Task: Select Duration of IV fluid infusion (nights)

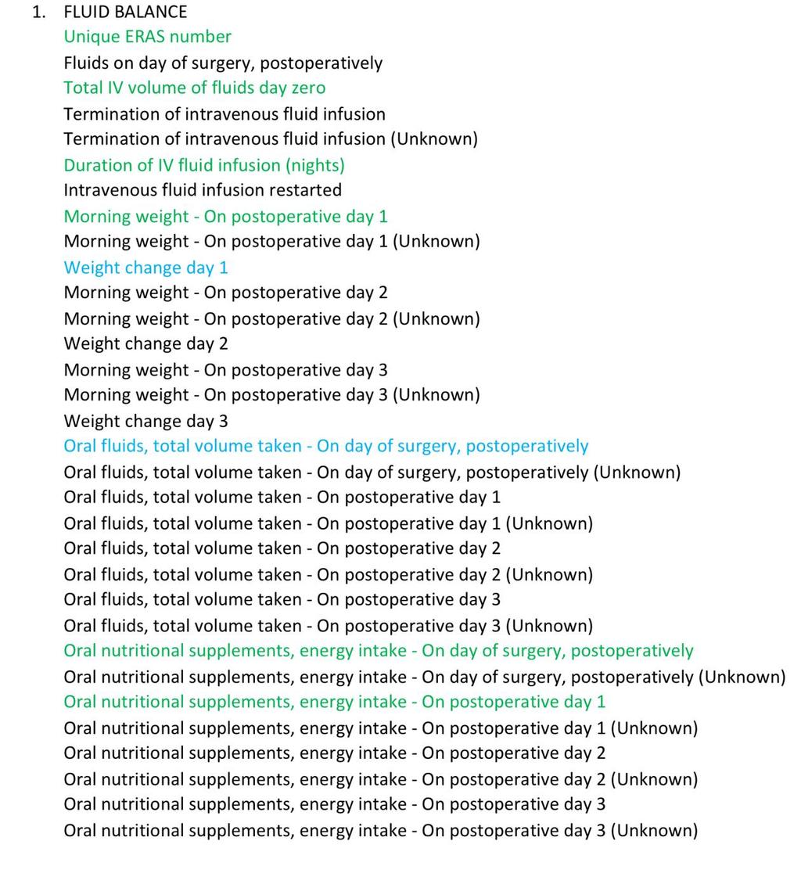Action: [x=204, y=166]
